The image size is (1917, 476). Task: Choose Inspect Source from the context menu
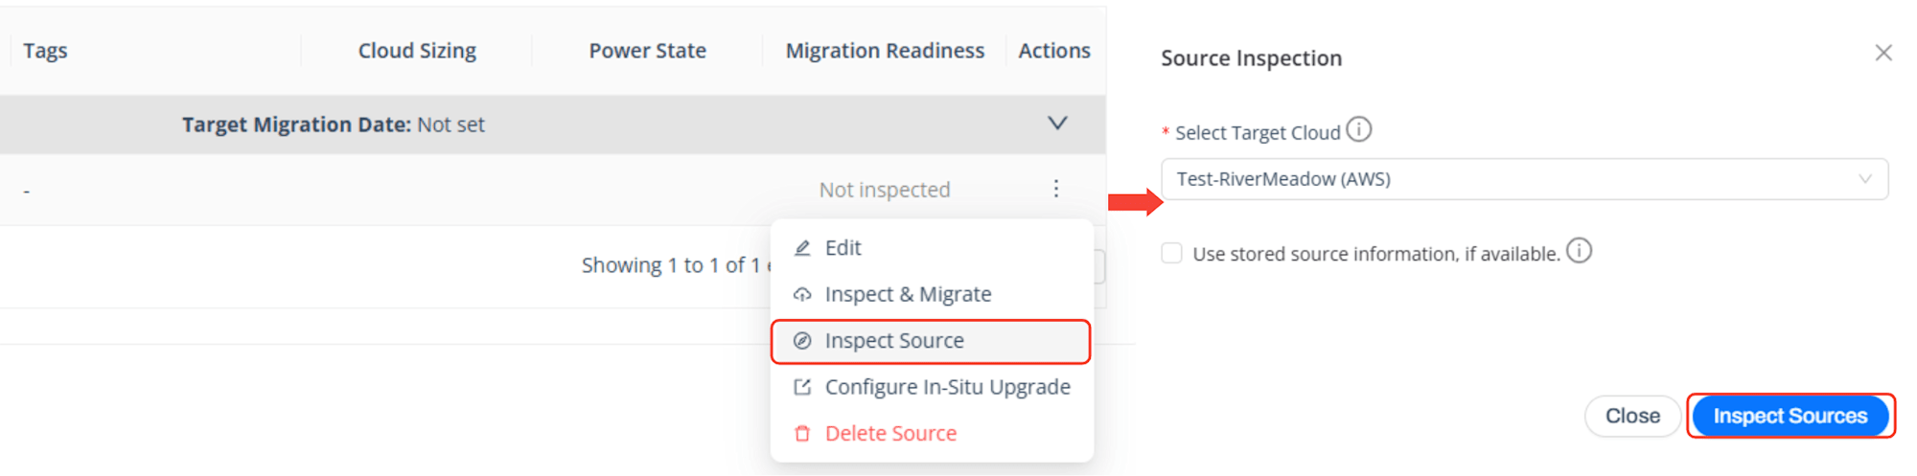(931, 341)
